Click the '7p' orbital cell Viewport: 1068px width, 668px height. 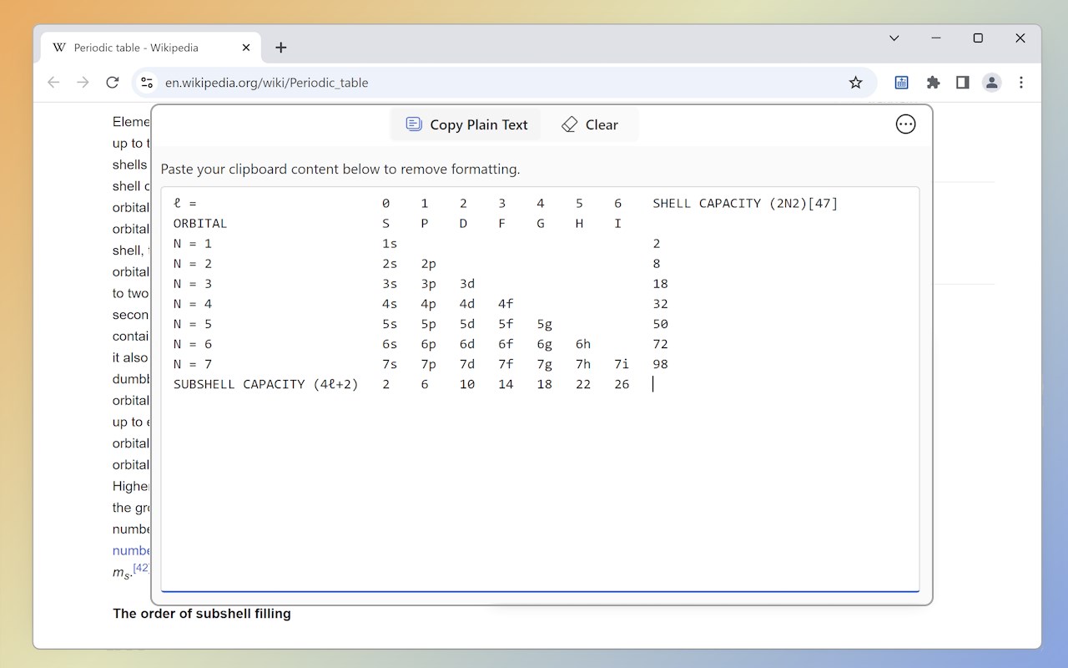[429, 363]
